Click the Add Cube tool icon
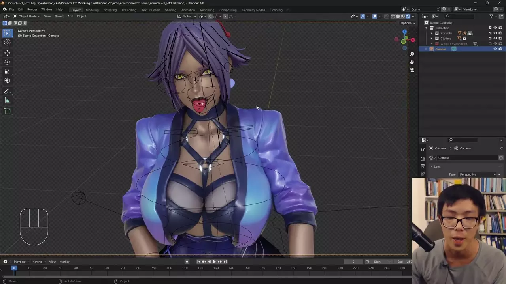 point(7,111)
